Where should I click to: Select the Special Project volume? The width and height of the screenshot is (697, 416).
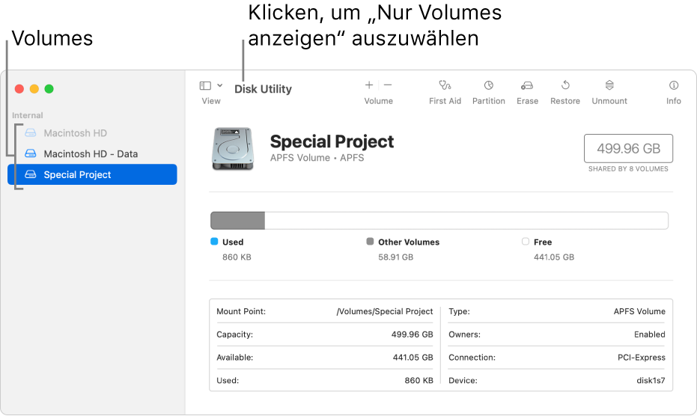point(92,174)
